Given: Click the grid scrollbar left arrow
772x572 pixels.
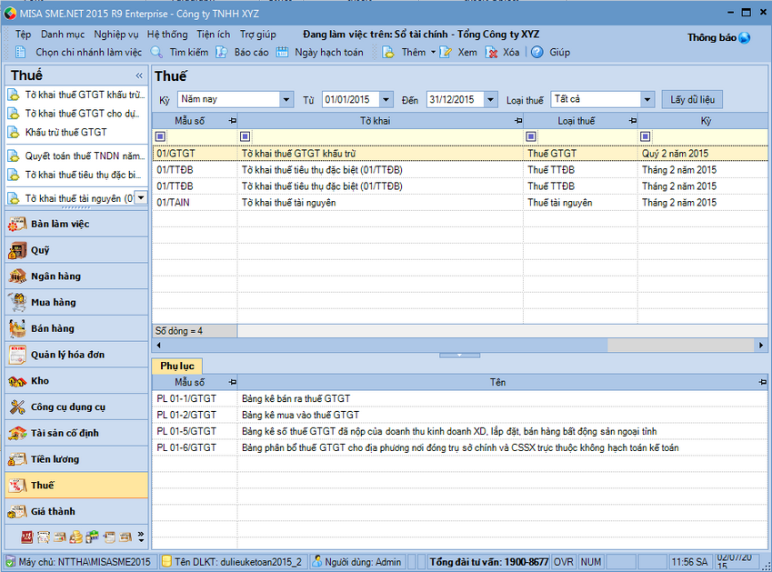Looking at the screenshot, I should pos(158,345).
